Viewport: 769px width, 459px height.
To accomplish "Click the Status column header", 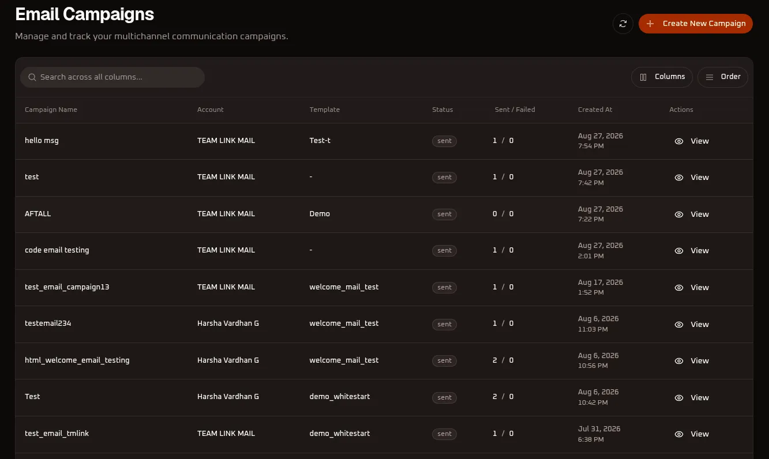I will (x=442, y=110).
